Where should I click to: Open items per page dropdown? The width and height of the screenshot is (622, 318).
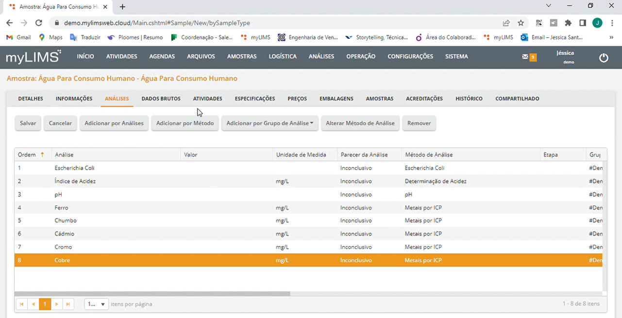[x=96, y=304]
